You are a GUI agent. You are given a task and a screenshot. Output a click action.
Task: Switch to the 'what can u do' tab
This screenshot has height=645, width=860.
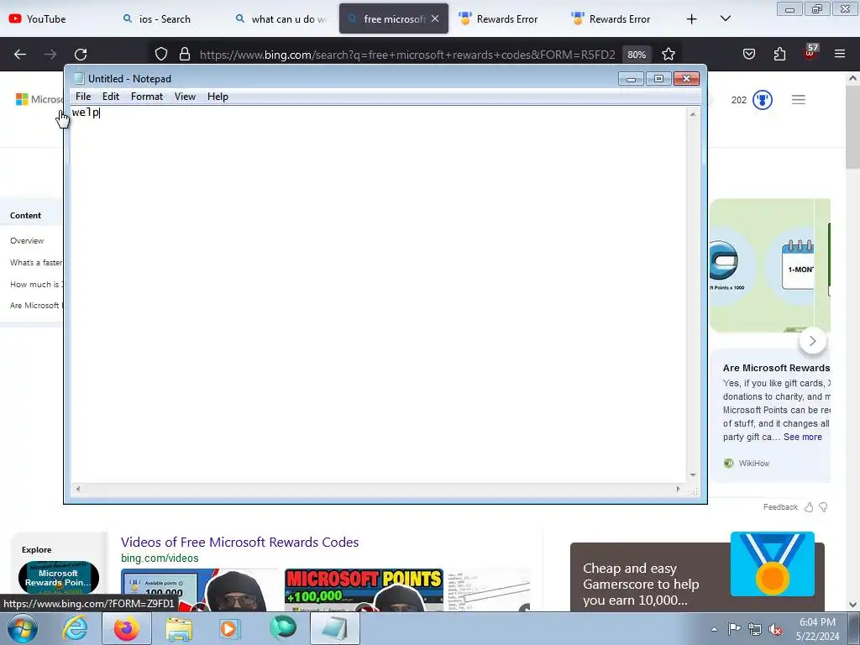click(x=281, y=18)
